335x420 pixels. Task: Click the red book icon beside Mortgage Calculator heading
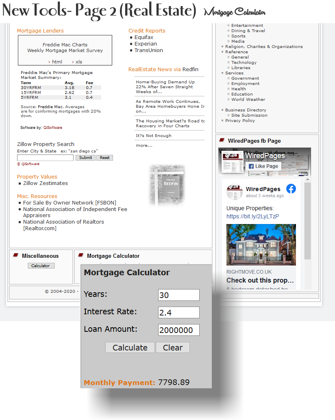coord(81,255)
